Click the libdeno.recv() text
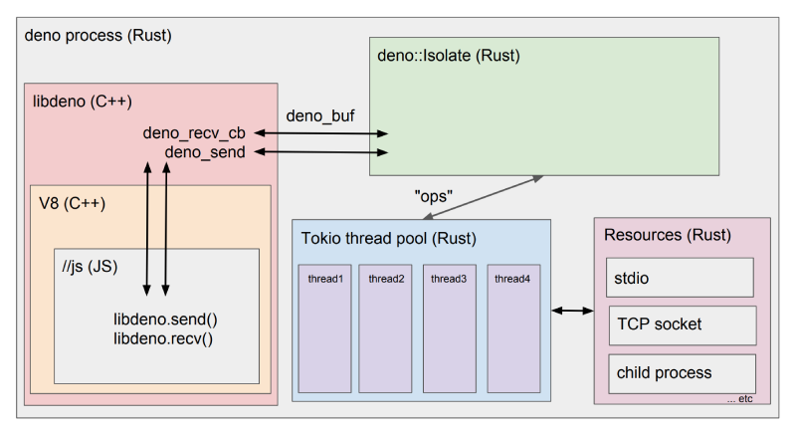The image size is (796, 428). pyautogui.click(x=163, y=338)
